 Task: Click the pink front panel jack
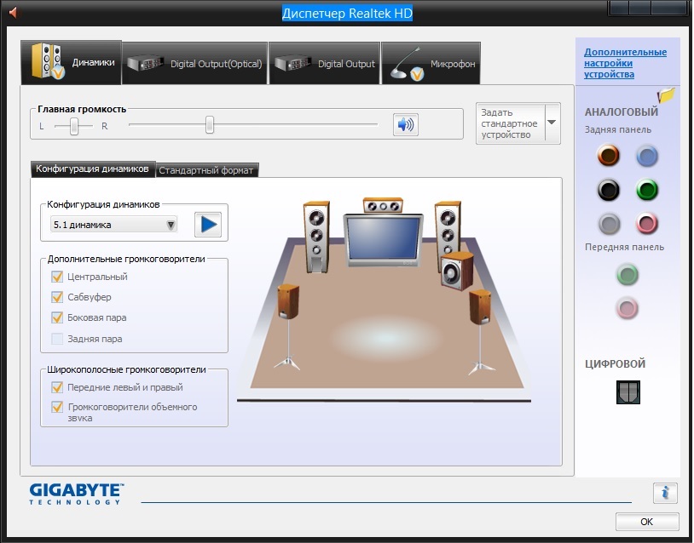tap(627, 308)
